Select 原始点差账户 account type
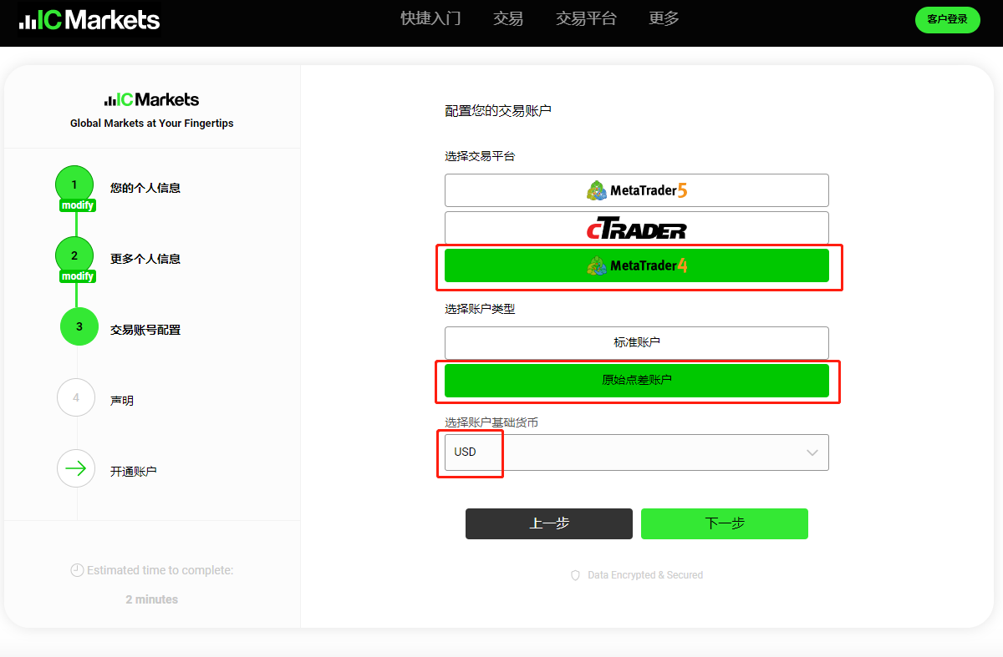Screen dimensions: 1003x657 (637, 381)
